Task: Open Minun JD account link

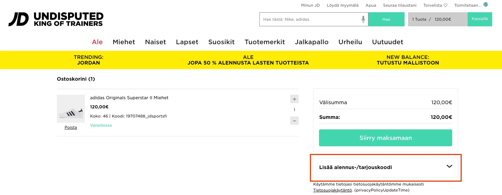Action: tap(311, 5)
